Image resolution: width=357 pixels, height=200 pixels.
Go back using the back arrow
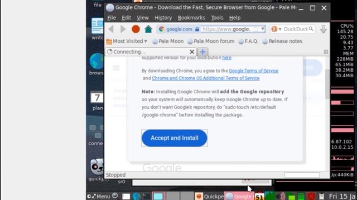coord(111,29)
